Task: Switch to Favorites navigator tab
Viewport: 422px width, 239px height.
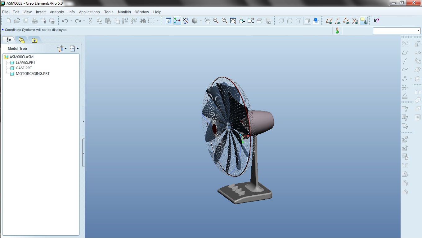Action: pyautogui.click(x=34, y=40)
